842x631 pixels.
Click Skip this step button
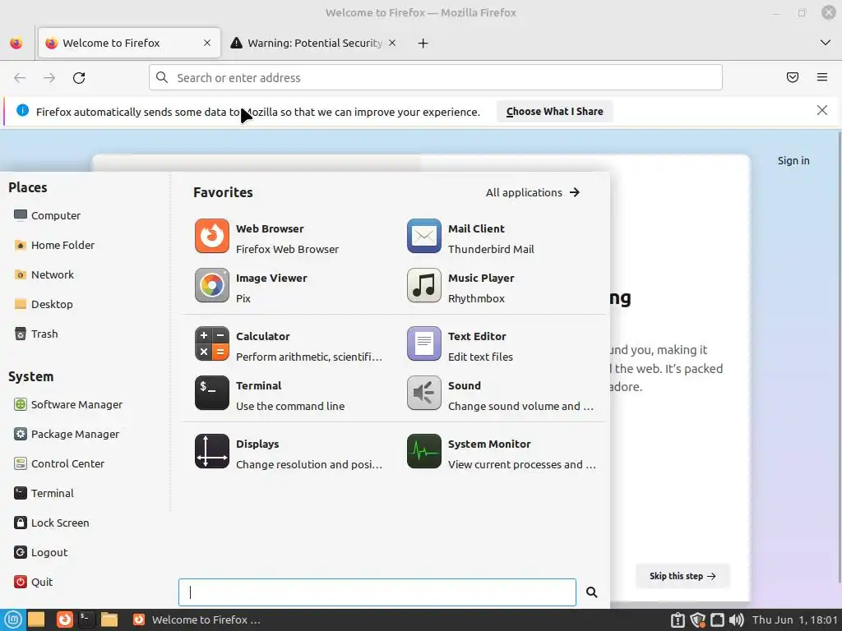[682, 576]
